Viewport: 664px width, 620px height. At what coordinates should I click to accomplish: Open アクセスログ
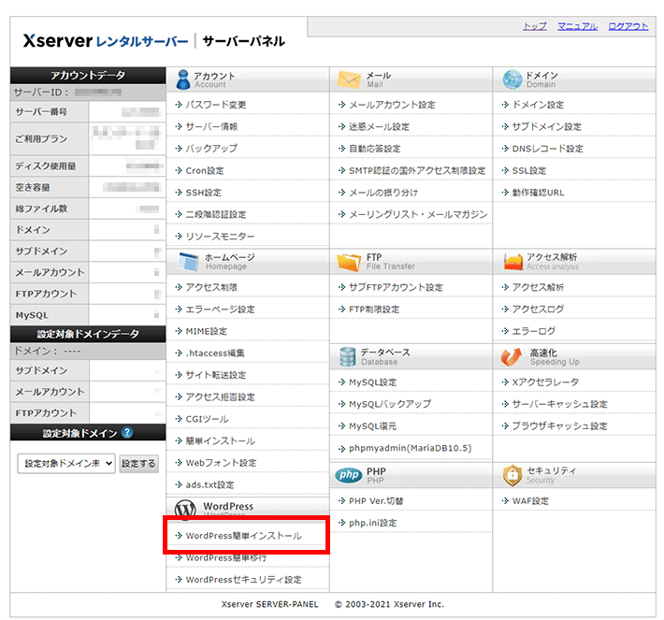click(x=539, y=310)
